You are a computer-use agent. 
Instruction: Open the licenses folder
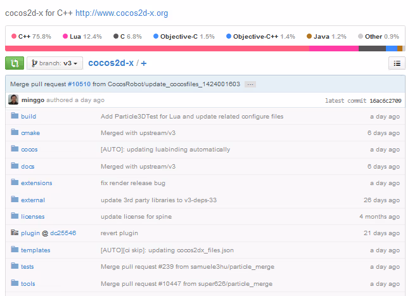click(33, 217)
